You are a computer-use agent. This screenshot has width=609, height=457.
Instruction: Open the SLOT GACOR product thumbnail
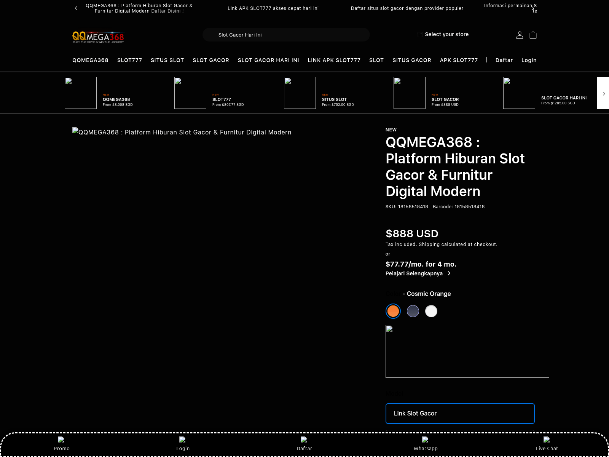click(410, 93)
